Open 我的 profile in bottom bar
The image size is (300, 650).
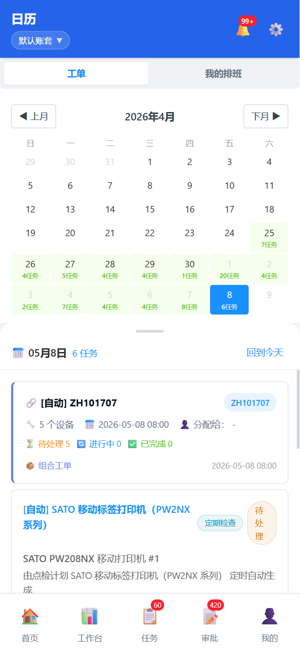pyautogui.click(x=269, y=624)
